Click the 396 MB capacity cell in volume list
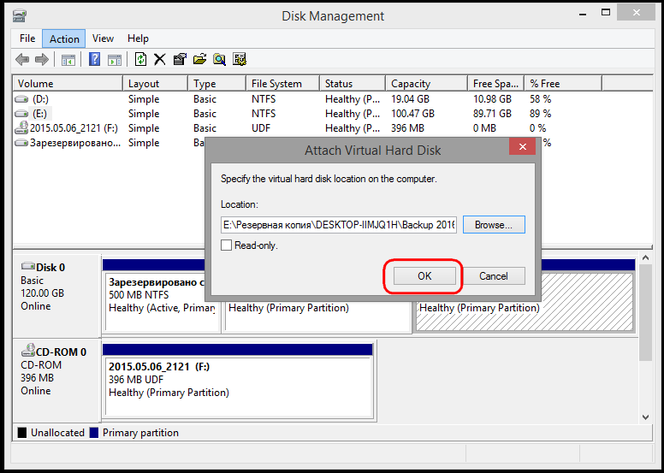Screen dimensions: 664x473 pyautogui.click(x=407, y=128)
